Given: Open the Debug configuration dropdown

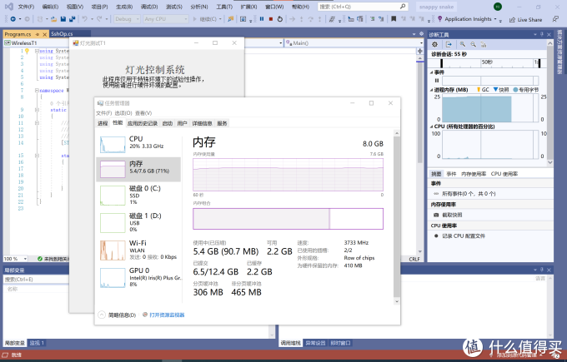Looking at the screenshot, I should pyautogui.click(x=128, y=19).
